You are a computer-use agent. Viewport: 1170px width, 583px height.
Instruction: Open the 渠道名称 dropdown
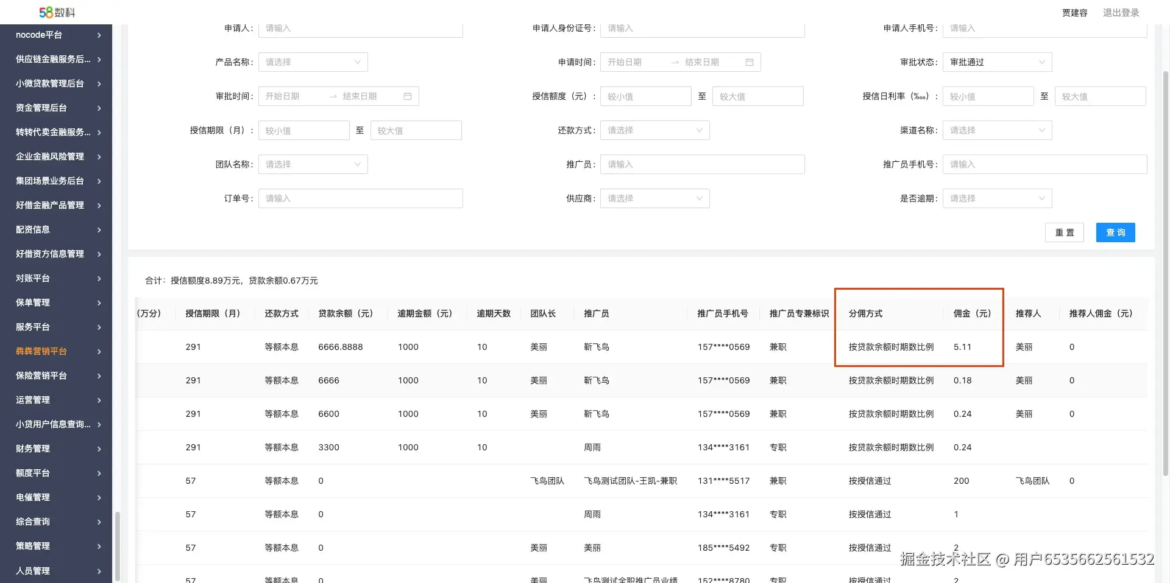997,130
